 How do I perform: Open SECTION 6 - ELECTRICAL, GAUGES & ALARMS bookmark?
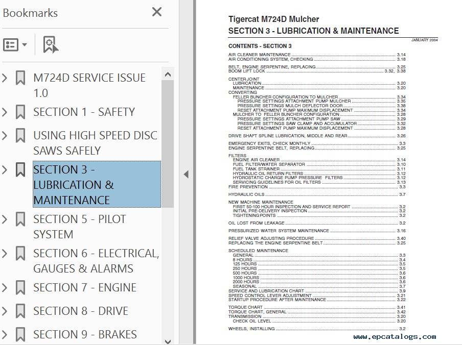96,261
